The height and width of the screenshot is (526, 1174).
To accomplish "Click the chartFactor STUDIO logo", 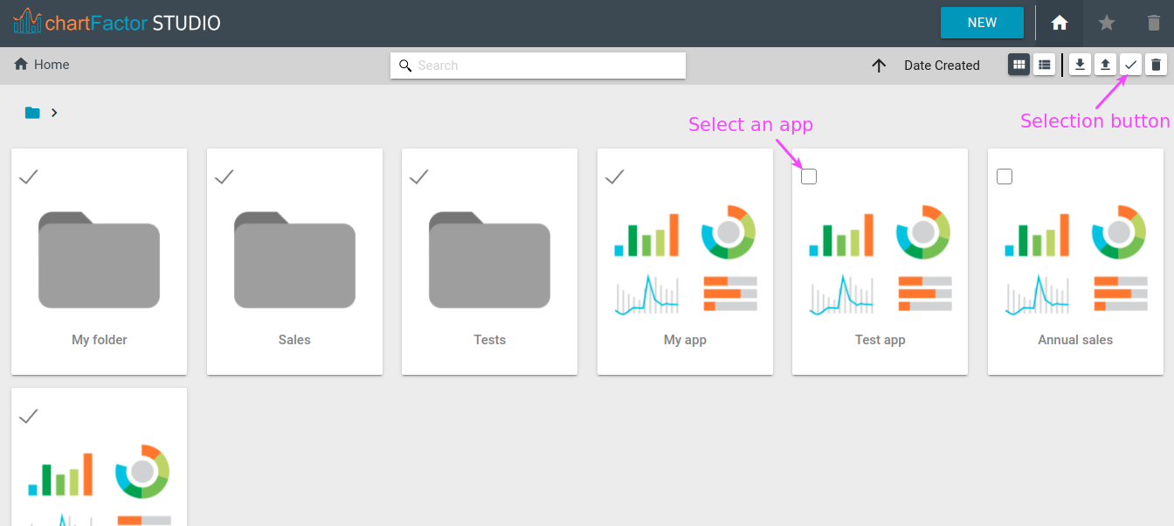I will click(117, 23).
